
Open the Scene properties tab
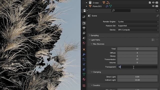(x=84, y=38)
